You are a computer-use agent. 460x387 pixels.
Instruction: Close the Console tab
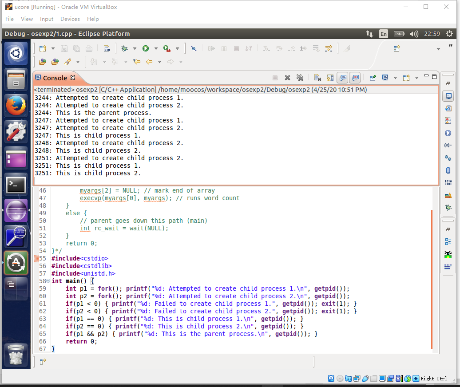pos(73,78)
